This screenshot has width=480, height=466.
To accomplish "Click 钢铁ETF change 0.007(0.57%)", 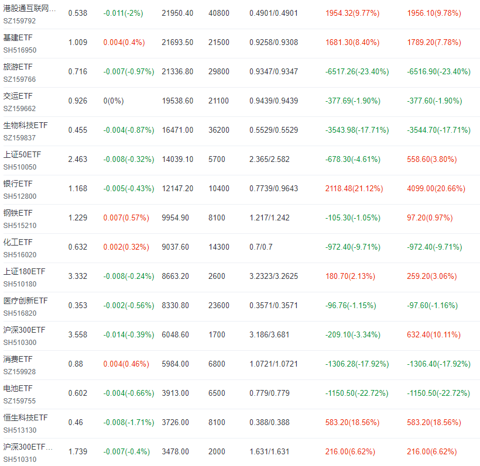I will [x=126, y=218].
